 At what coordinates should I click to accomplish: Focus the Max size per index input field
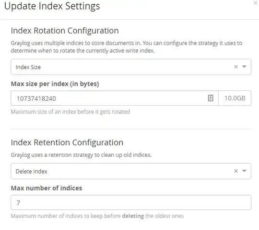click(115, 98)
